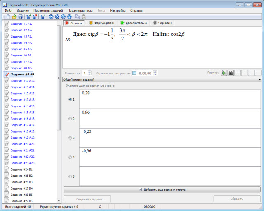Increase the Сложность value with the spinner

coord(90,72)
